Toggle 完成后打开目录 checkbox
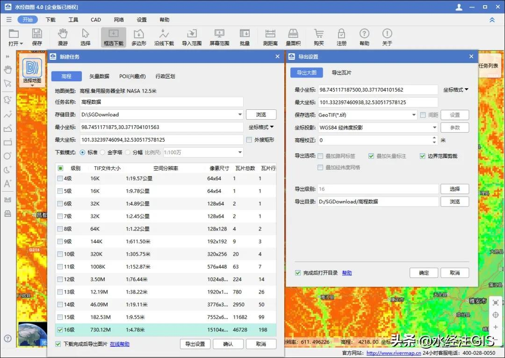Viewport: 505px width, 358px height. point(298,273)
